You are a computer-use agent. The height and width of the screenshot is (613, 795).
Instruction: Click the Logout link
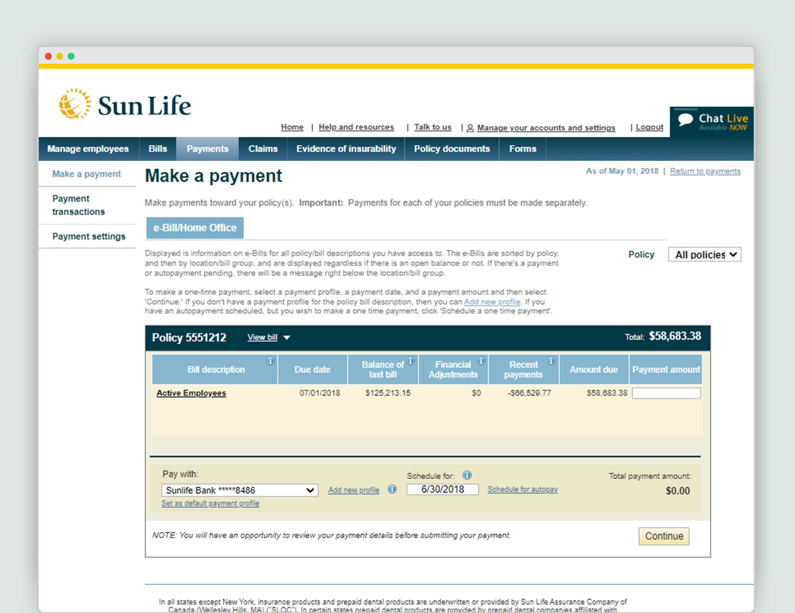click(x=649, y=127)
